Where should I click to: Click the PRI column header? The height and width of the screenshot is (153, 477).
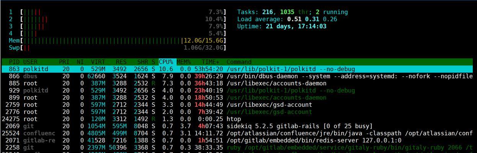64,62
